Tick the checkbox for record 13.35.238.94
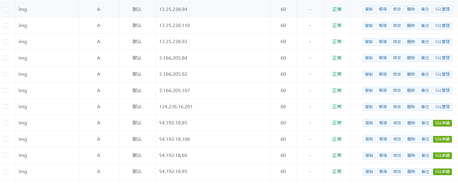Image resolution: width=458 pixels, height=184 pixels. pyautogui.click(x=6, y=9)
